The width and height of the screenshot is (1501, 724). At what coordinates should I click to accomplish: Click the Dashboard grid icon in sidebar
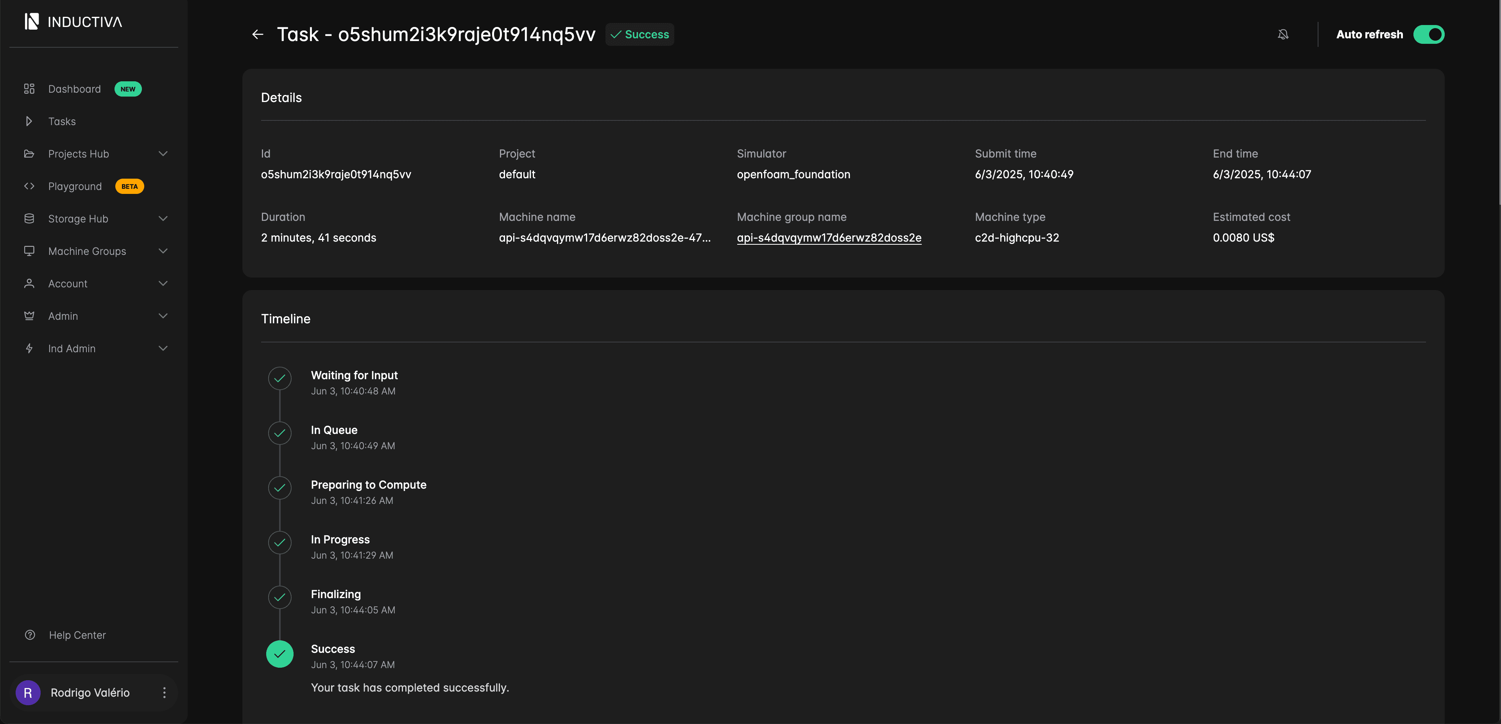[x=29, y=89]
